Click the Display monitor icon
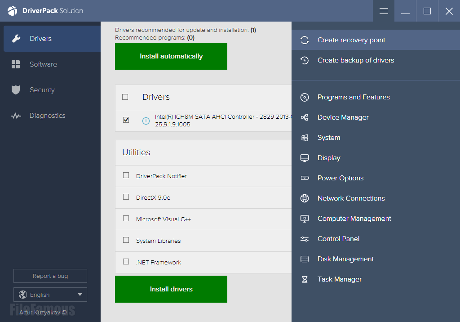This screenshot has height=322, width=460. pos(305,158)
